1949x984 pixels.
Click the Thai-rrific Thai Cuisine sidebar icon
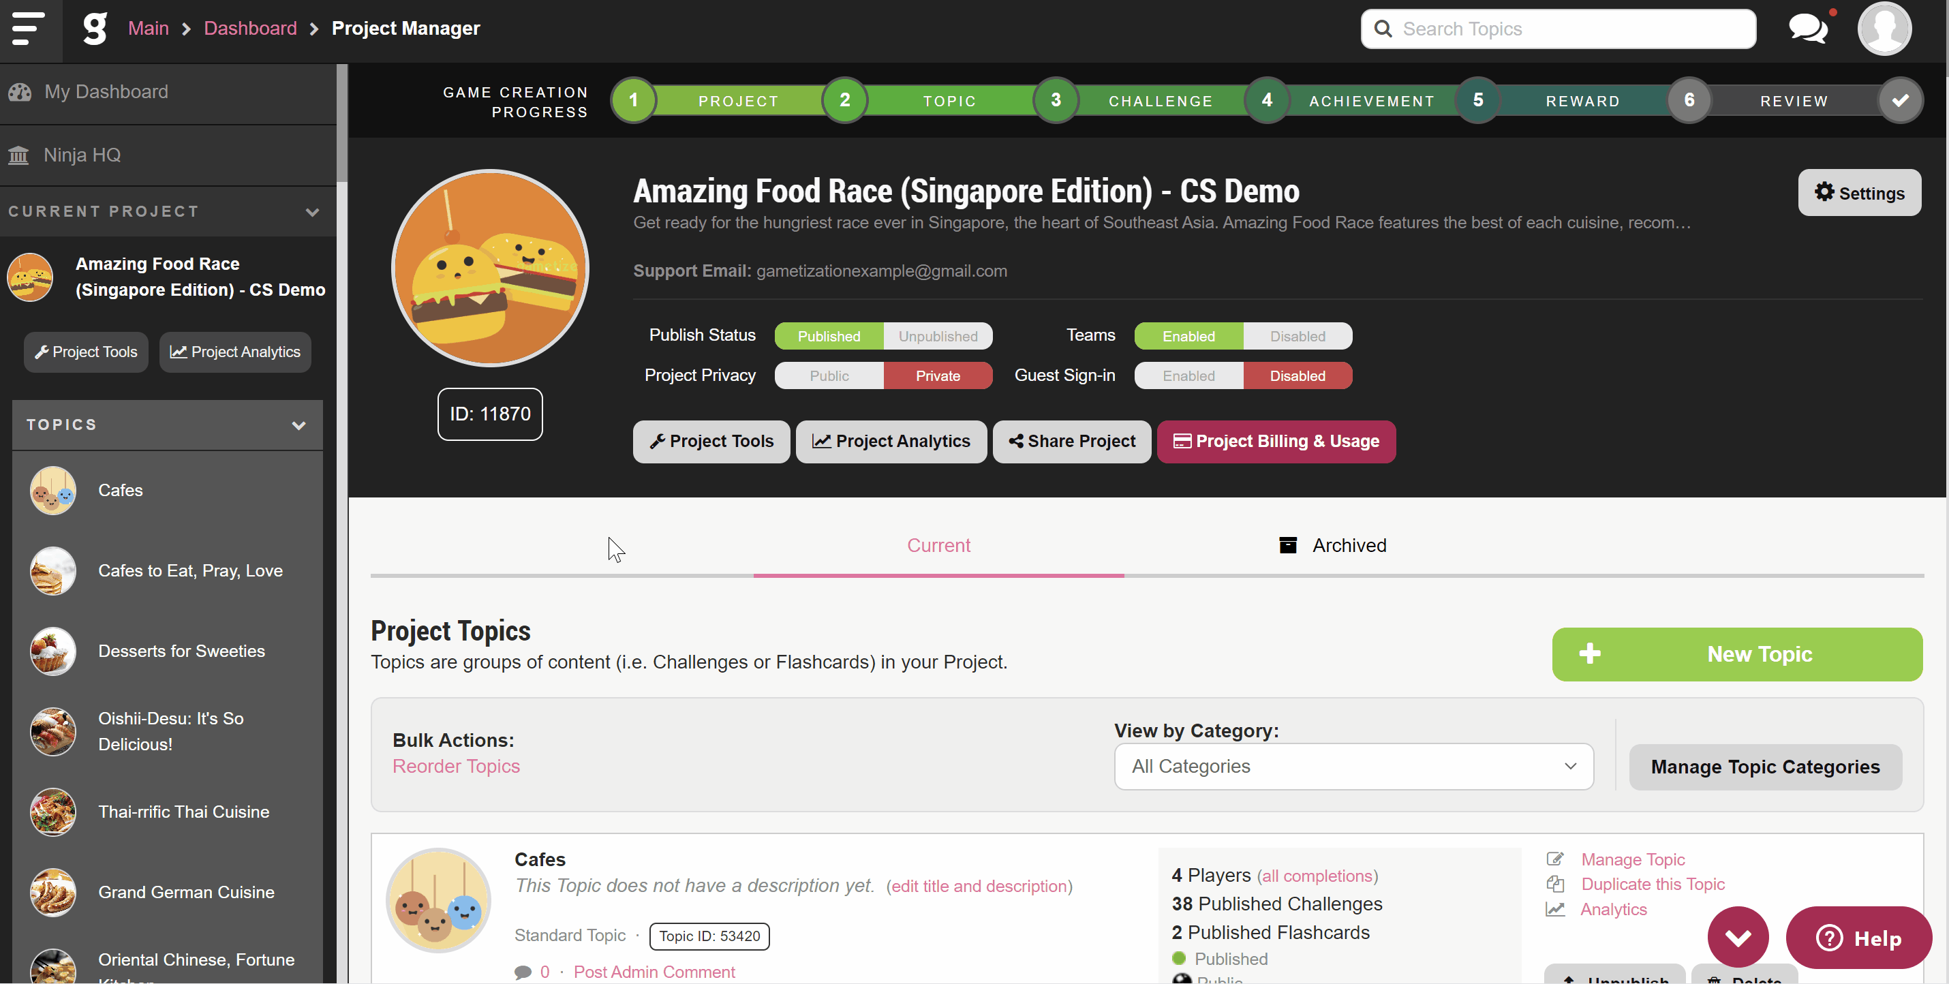tap(53, 812)
